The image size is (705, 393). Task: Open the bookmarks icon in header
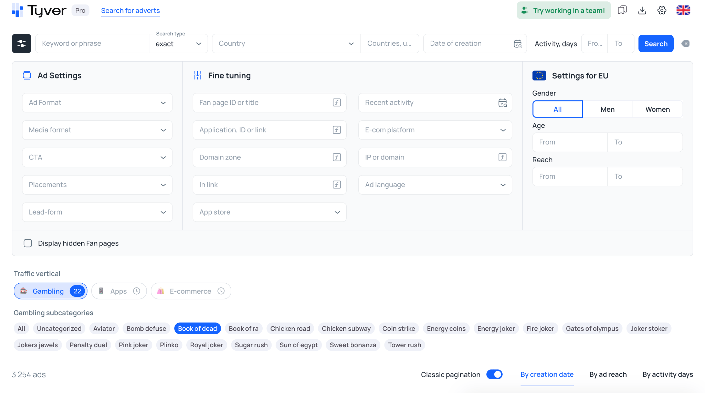(x=622, y=10)
